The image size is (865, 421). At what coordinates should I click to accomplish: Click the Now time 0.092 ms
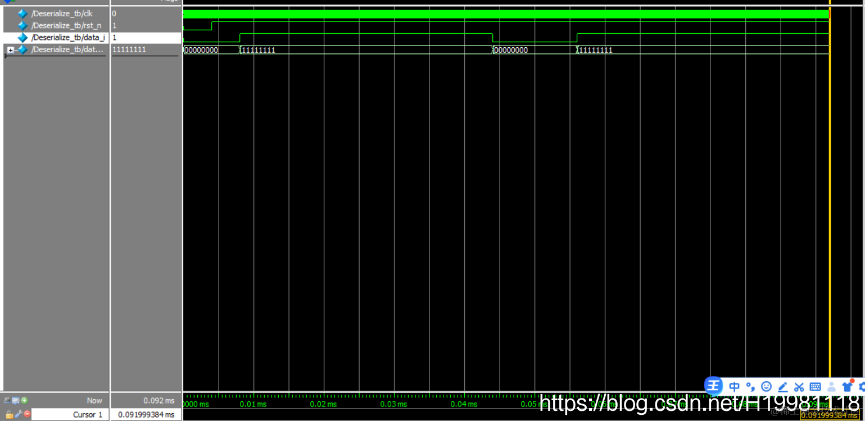tap(158, 401)
